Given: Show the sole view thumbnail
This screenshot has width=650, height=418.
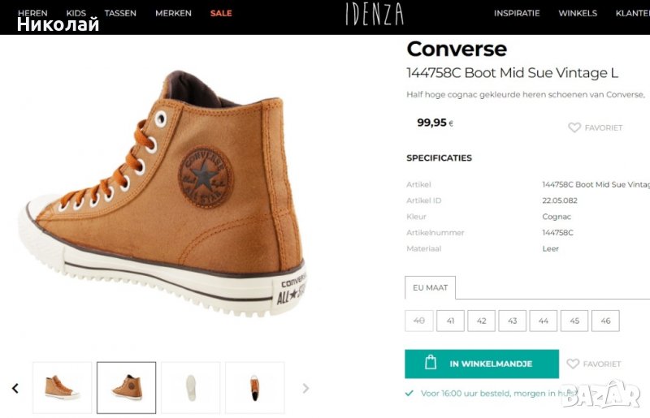Looking at the screenshot, I should (x=191, y=388).
